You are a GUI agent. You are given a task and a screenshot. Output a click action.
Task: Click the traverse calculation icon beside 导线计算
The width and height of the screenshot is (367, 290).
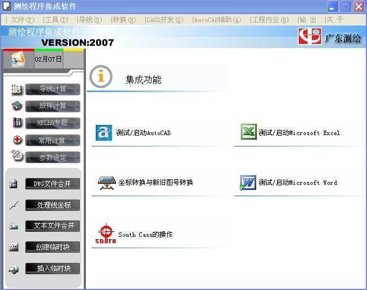tap(16, 89)
